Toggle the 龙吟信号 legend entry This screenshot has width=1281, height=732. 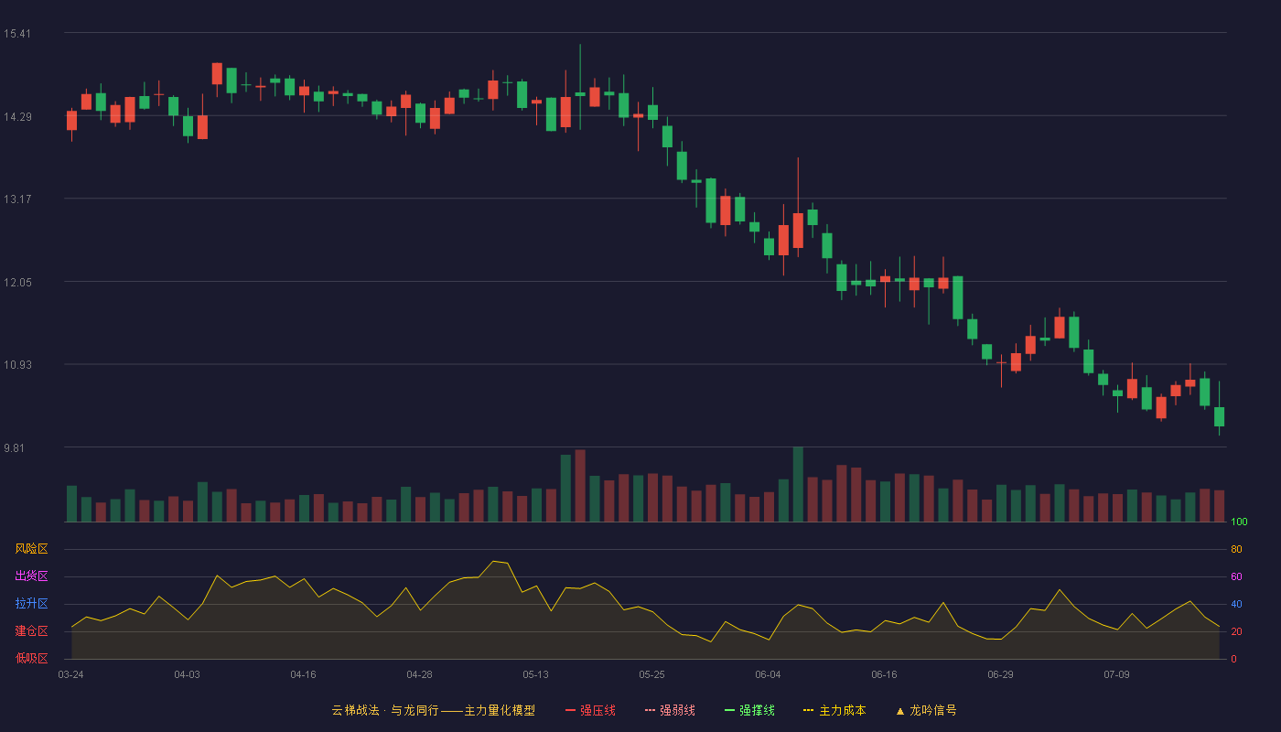(x=926, y=710)
